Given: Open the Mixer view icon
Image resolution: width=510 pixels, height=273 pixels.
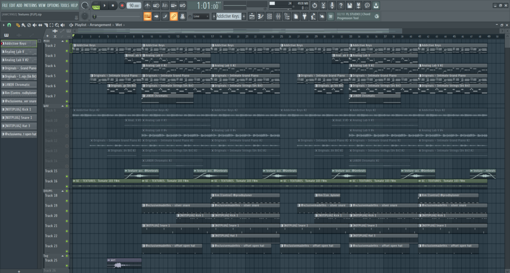Looking at the screenshot, I should (279, 16).
